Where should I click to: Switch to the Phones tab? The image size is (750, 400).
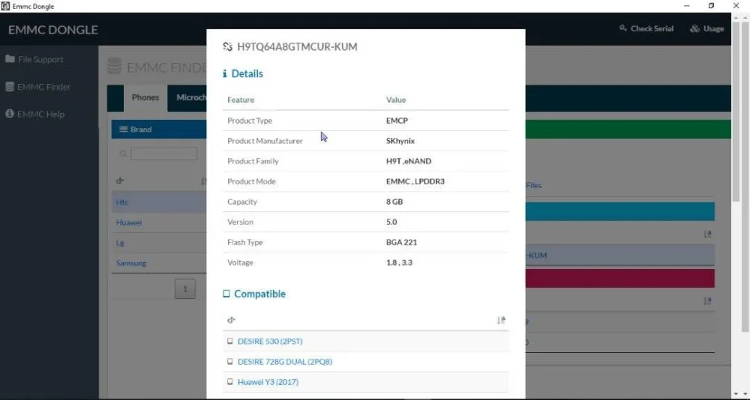(145, 97)
